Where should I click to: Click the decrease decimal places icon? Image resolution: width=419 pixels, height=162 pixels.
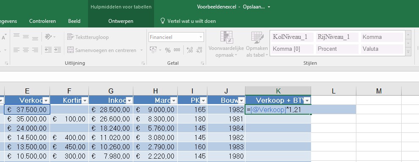[x=199, y=50]
